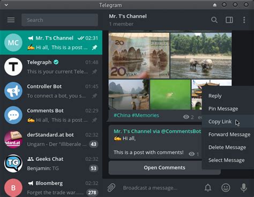Open Geeks Chat group avatar
The image size is (254, 197).
click(x=13, y=163)
